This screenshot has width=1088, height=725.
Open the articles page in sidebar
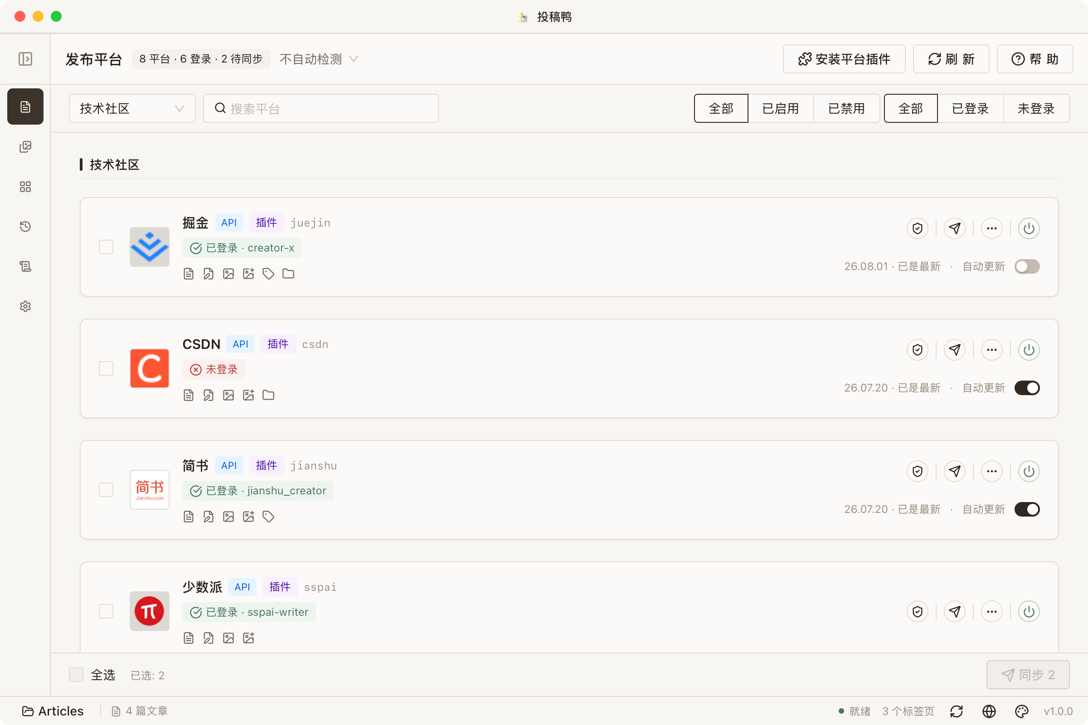point(25,107)
